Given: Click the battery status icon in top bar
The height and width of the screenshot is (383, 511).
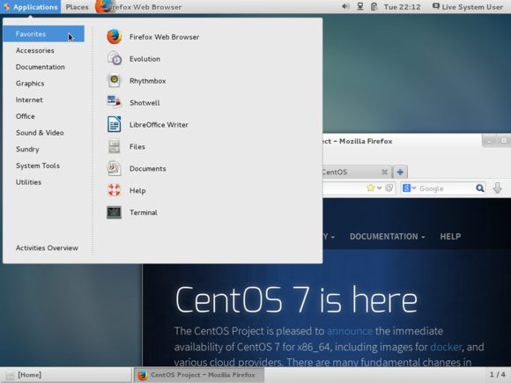Looking at the screenshot, I should [x=374, y=6].
